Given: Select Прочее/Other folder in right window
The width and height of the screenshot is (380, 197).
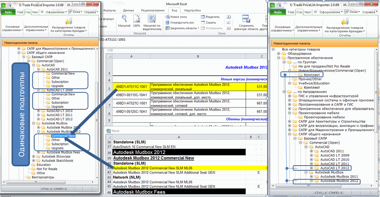Looking at the screenshot, I should click(x=310, y=79).
